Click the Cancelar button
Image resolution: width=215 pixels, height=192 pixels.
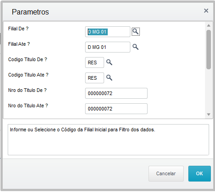pos(166,173)
